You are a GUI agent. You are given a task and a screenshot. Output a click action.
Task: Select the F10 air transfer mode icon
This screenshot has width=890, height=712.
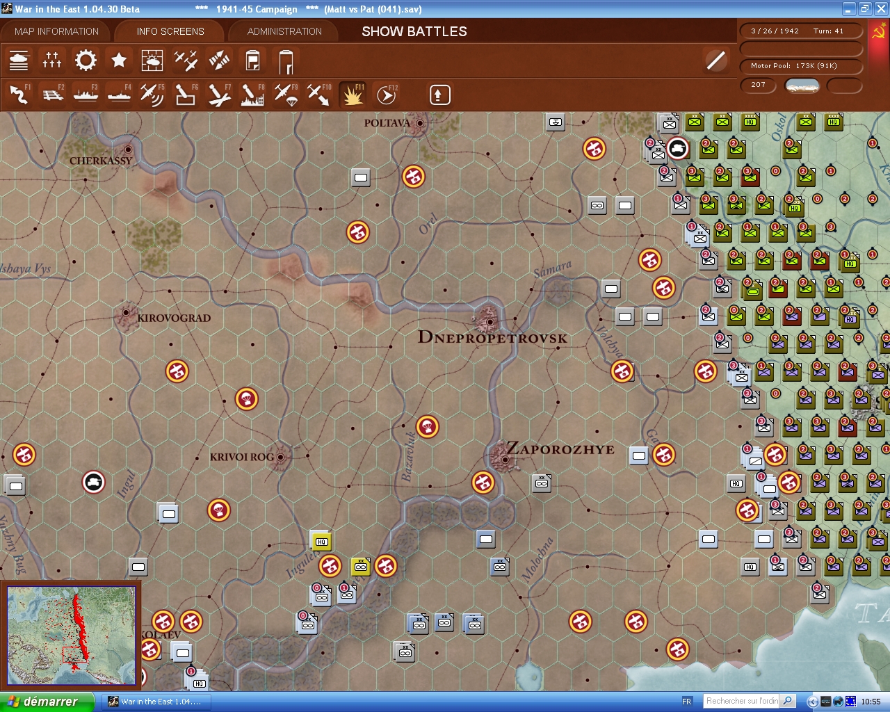319,95
